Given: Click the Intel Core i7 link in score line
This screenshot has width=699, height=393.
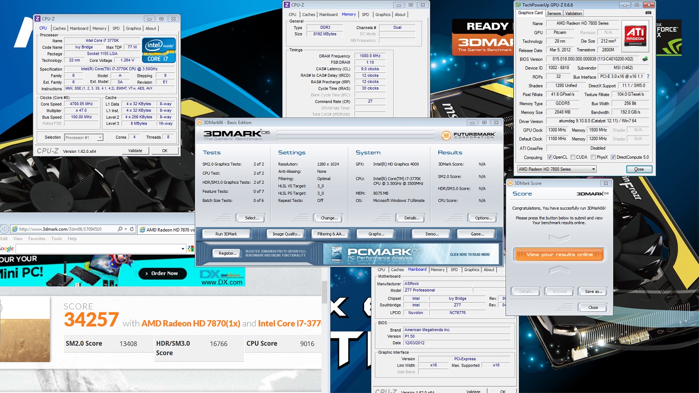Looking at the screenshot, I should coord(290,323).
